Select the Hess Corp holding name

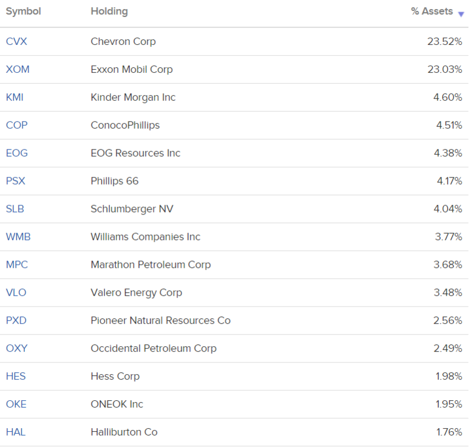tap(115, 376)
